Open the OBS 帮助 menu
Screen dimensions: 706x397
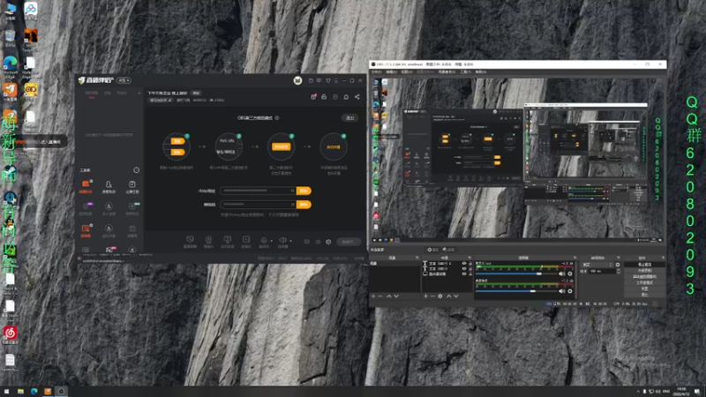(480, 72)
